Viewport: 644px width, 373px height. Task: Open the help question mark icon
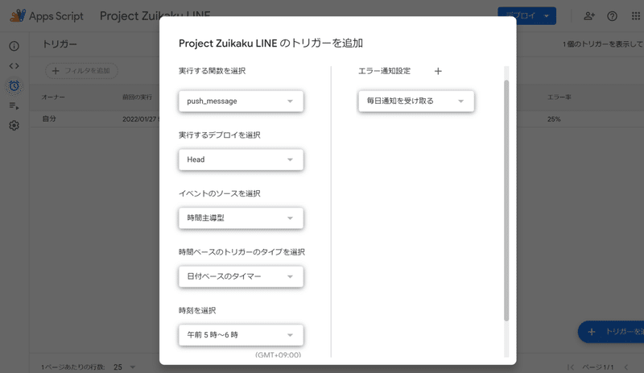612,16
